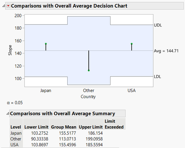Click the Other label on the x-axis
The image size is (185, 148).
point(89,91)
